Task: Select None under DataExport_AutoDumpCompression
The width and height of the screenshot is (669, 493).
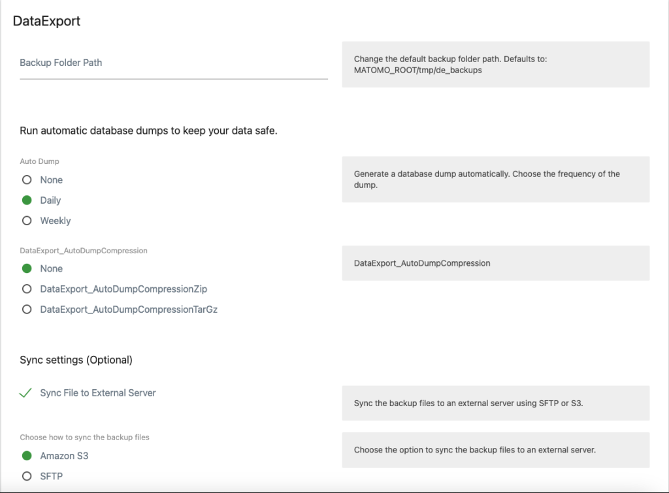Action: point(27,268)
